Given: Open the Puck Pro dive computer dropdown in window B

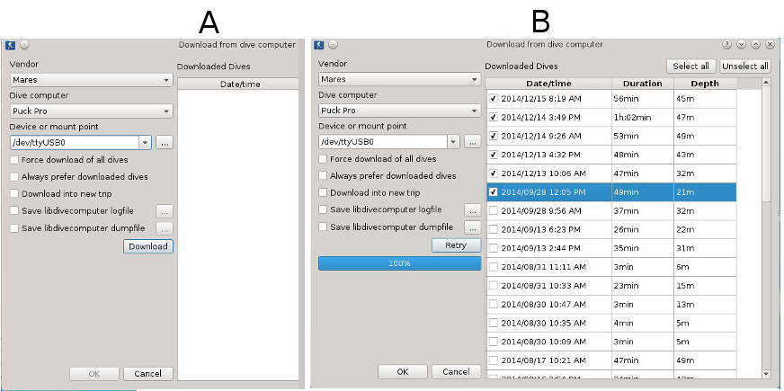Looking at the screenshot, I should coord(400,111).
